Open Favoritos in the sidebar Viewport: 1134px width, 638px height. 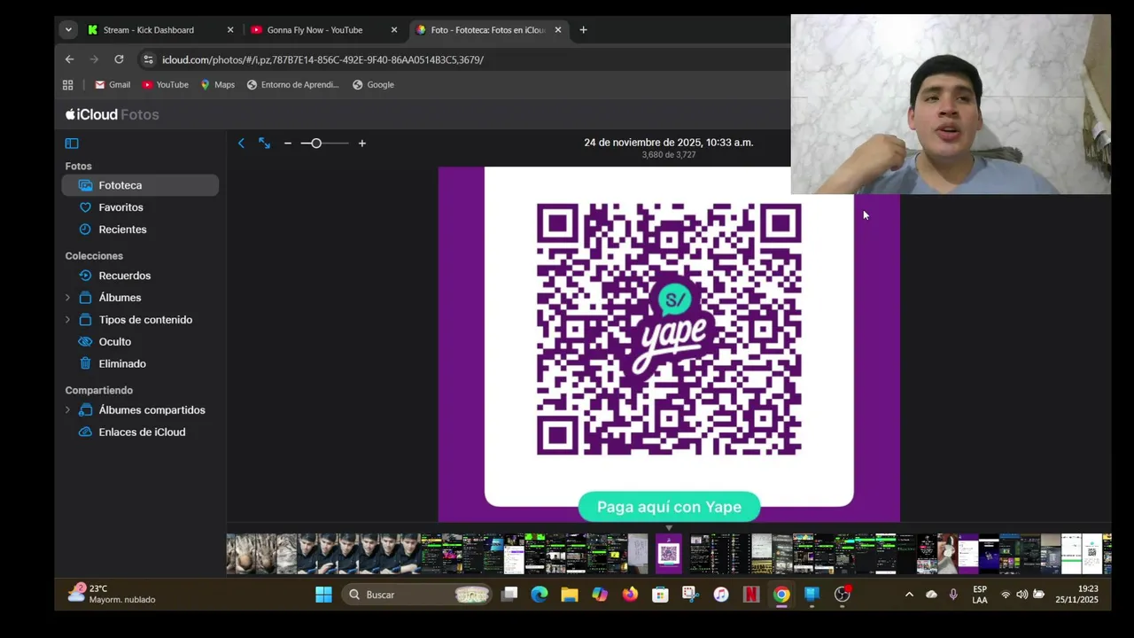pyautogui.click(x=140, y=207)
